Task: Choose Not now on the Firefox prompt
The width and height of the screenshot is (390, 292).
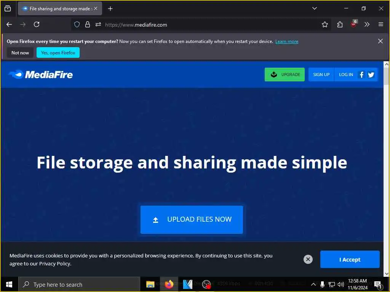Action: point(20,52)
